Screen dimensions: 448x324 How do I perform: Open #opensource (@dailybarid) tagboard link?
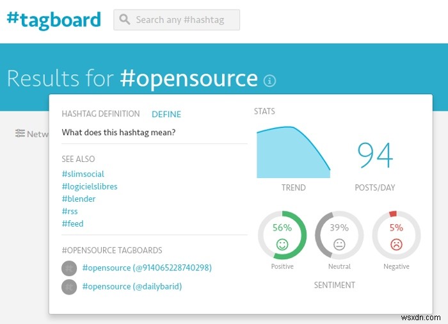(x=132, y=286)
